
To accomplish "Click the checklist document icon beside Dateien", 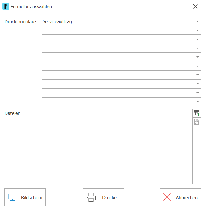I will [x=197, y=122].
